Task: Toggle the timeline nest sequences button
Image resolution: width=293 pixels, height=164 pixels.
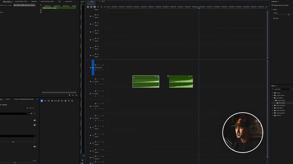Action: [88, 7]
